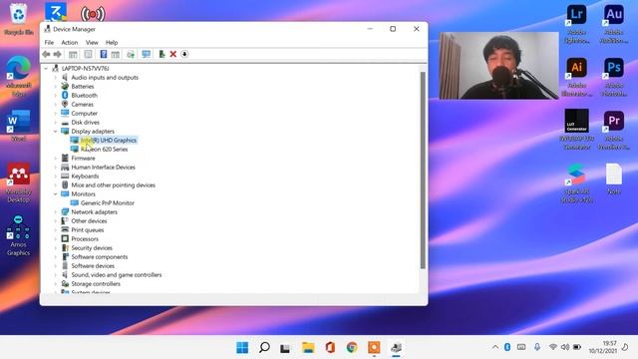This screenshot has height=359, width=638.
Task: Open Adobe Lightroom desktop shortcut
Action: tap(576, 23)
